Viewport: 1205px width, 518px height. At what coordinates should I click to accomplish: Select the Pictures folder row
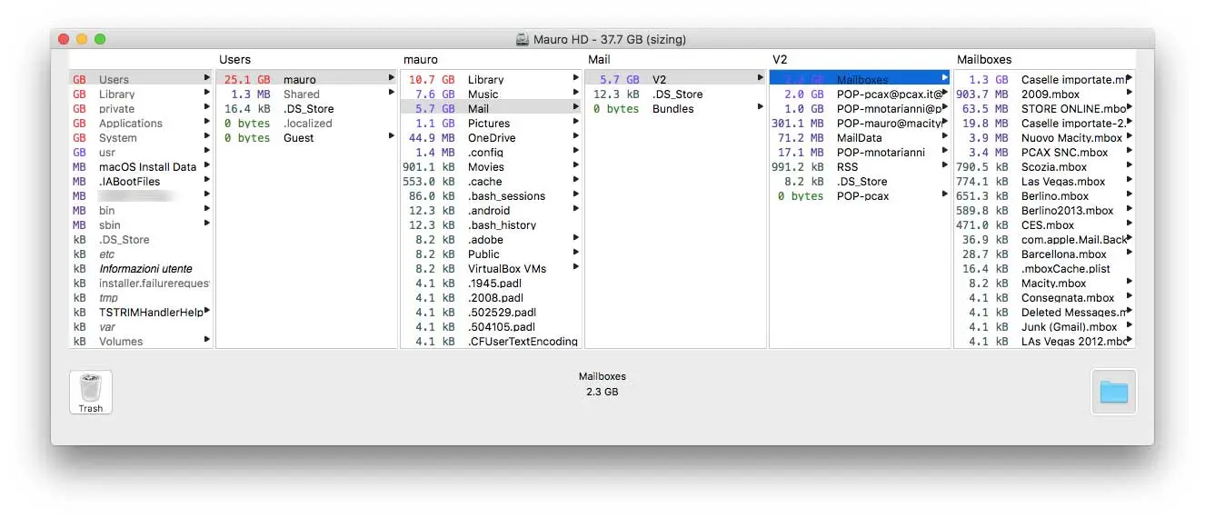point(491,124)
